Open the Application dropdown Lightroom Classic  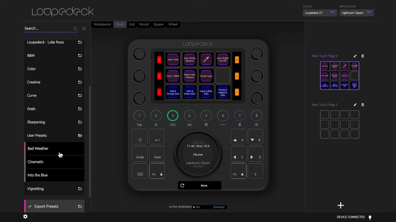pos(356,12)
